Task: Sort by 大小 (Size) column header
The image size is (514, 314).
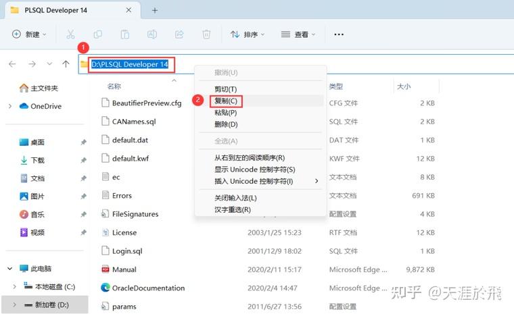Action: pos(404,86)
